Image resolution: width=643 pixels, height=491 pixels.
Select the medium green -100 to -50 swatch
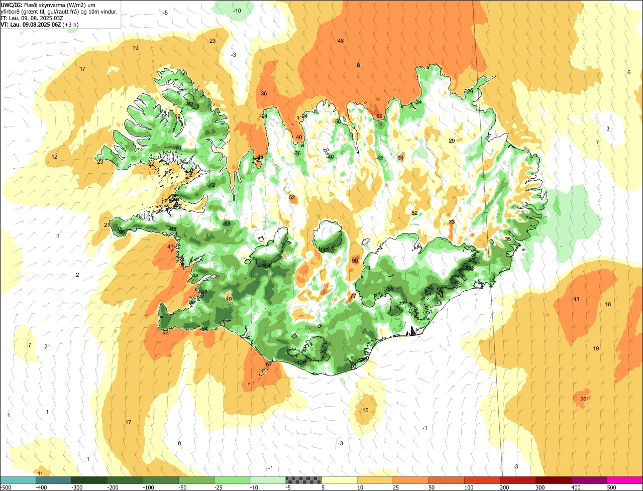point(161,480)
